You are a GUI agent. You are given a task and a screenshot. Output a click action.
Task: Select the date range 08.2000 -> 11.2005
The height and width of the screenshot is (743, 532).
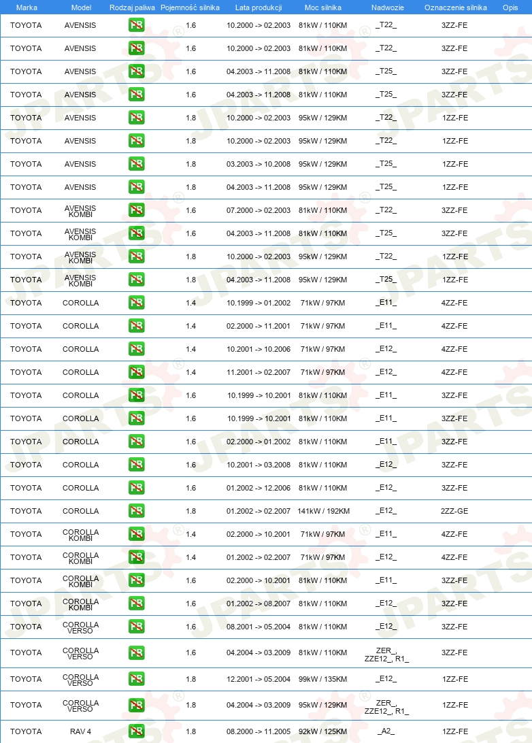coord(259,731)
